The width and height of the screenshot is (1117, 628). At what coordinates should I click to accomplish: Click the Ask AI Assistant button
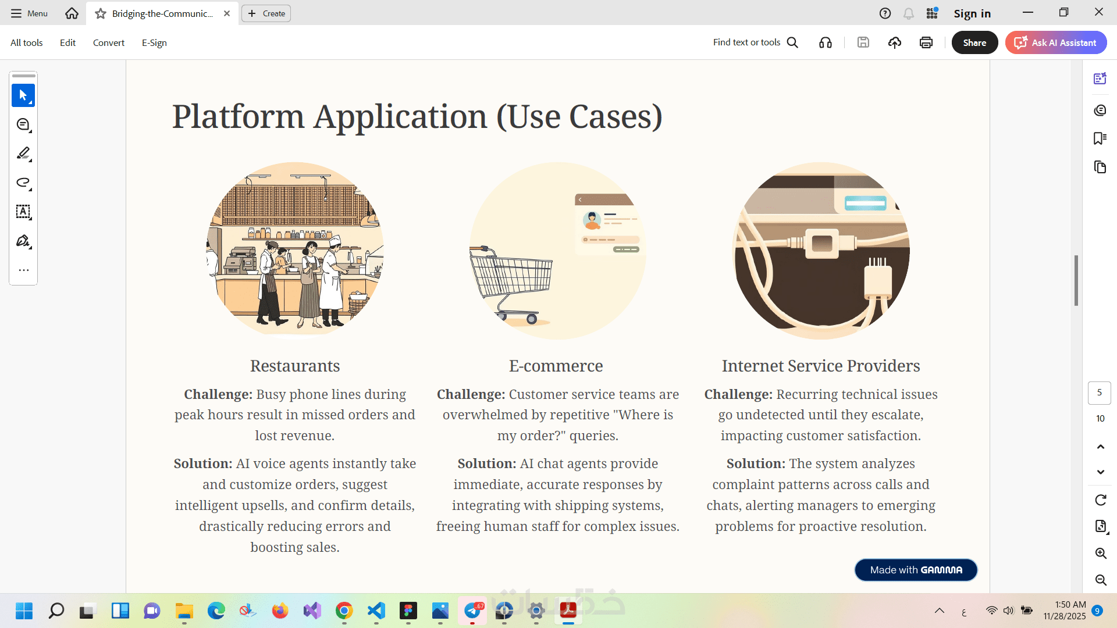pyautogui.click(x=1055, y=42)
